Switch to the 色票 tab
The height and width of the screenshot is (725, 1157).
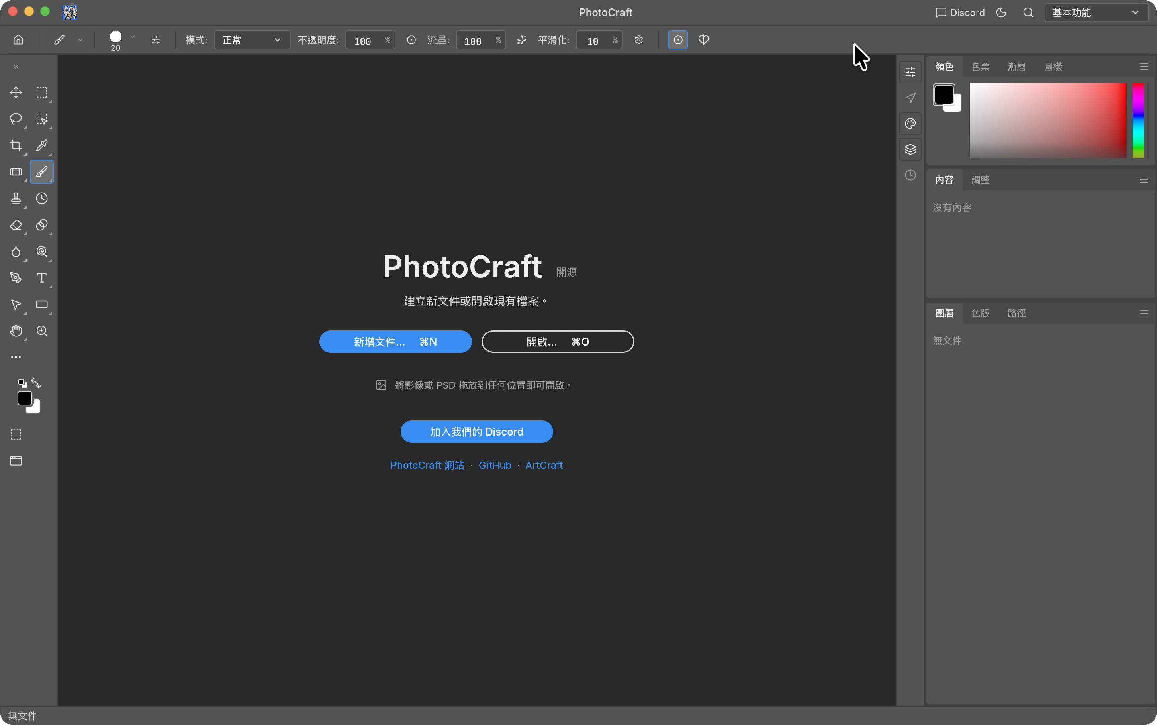[x=980, y=67]
